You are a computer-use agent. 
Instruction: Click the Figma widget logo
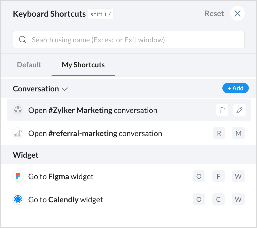[x=18, y=176]
